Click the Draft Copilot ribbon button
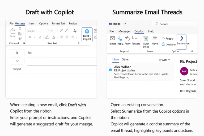Viewport: 204px width, 136px height. pos(87,35)
